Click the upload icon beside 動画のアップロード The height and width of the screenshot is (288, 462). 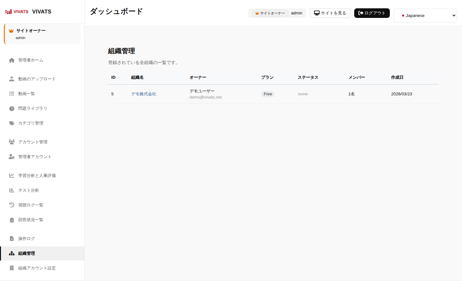pos(12,79)
